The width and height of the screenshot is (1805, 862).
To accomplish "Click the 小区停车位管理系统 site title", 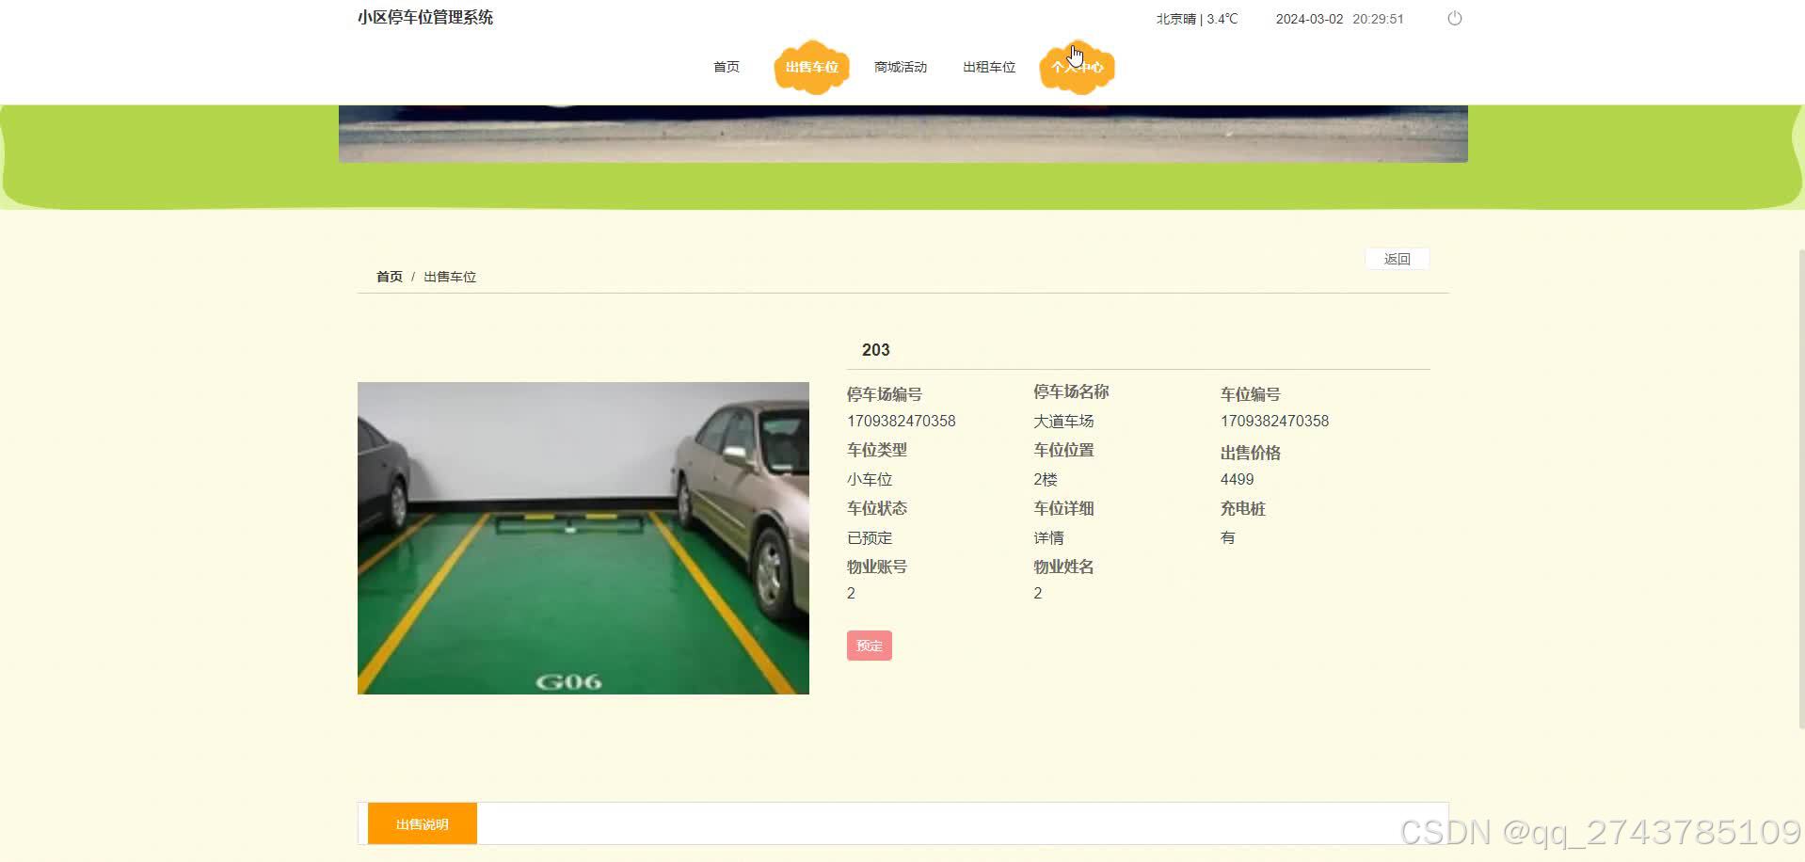I will [425, 17].
